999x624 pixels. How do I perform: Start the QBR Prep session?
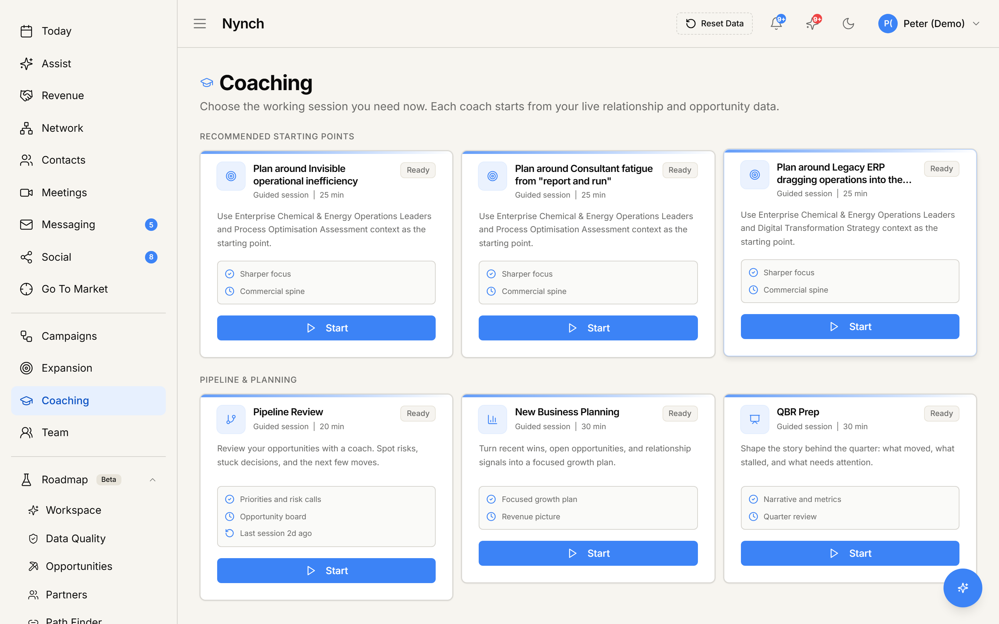pyautogui.click(x=849, y=553)
